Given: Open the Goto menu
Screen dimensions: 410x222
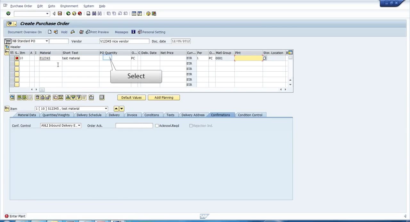Looking at the screenshot, I should click(x=52, y=6).
